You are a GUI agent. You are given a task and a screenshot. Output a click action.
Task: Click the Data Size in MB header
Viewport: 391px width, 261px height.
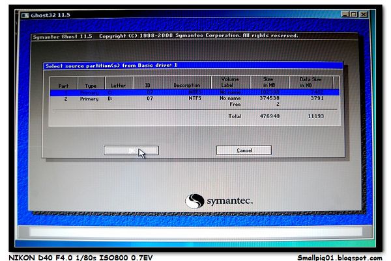pyautogui.click(x=310, y=82)
